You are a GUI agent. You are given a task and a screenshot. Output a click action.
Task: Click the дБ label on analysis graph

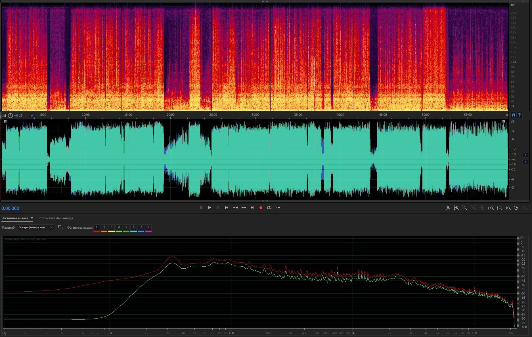click(x=522, y=237)
